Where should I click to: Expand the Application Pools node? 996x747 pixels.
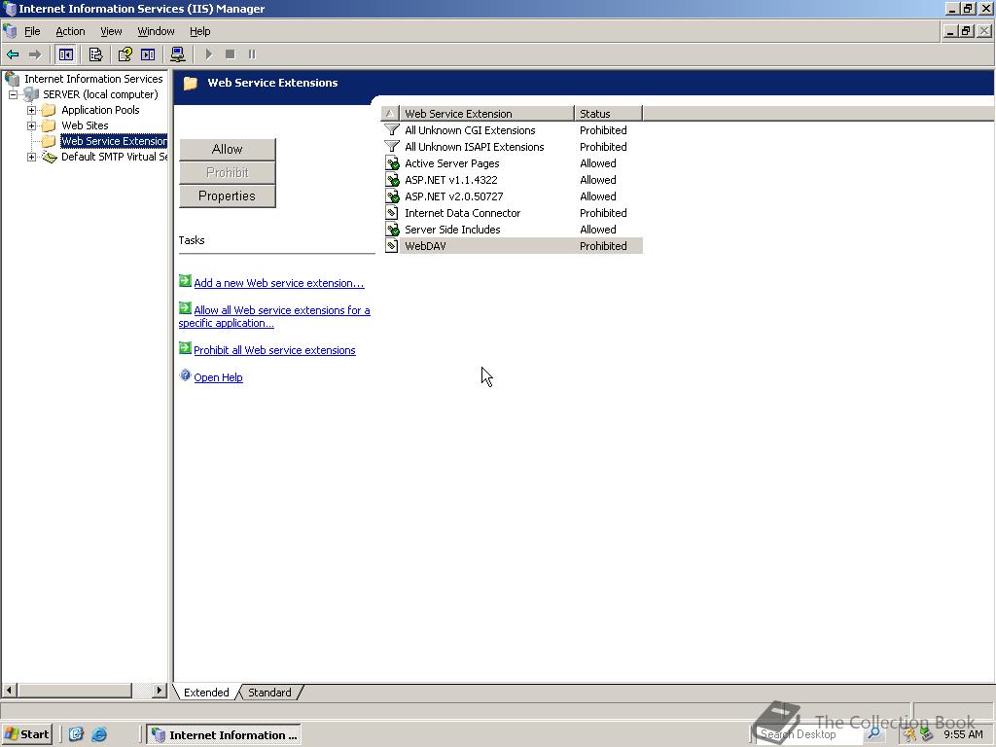click(x=31, y=110)
